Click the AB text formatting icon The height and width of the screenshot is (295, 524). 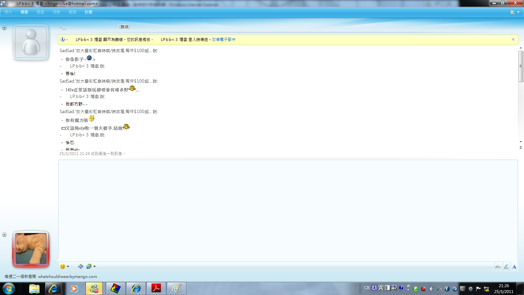click(81, 266)
